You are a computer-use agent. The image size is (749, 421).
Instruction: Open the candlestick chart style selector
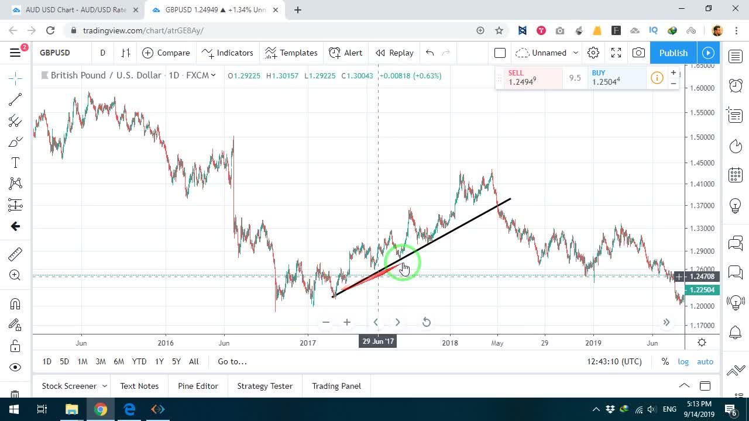[125, 53]
